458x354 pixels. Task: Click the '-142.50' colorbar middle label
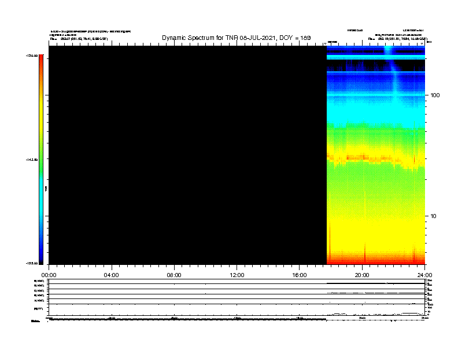[32, 160]
